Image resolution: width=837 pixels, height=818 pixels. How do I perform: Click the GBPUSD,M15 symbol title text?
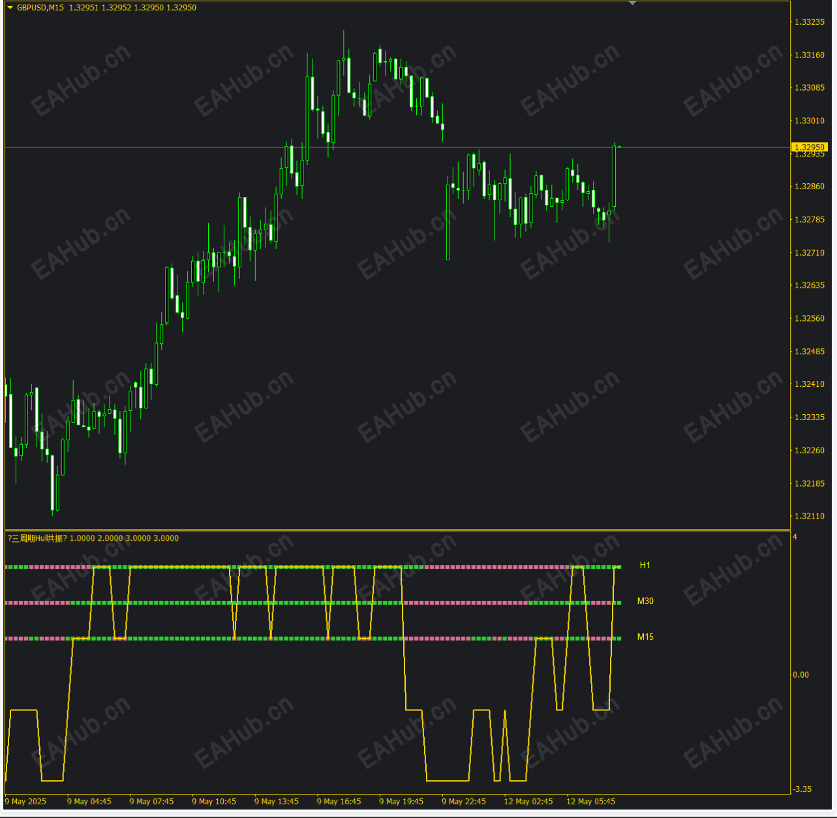tap(40, 8)
